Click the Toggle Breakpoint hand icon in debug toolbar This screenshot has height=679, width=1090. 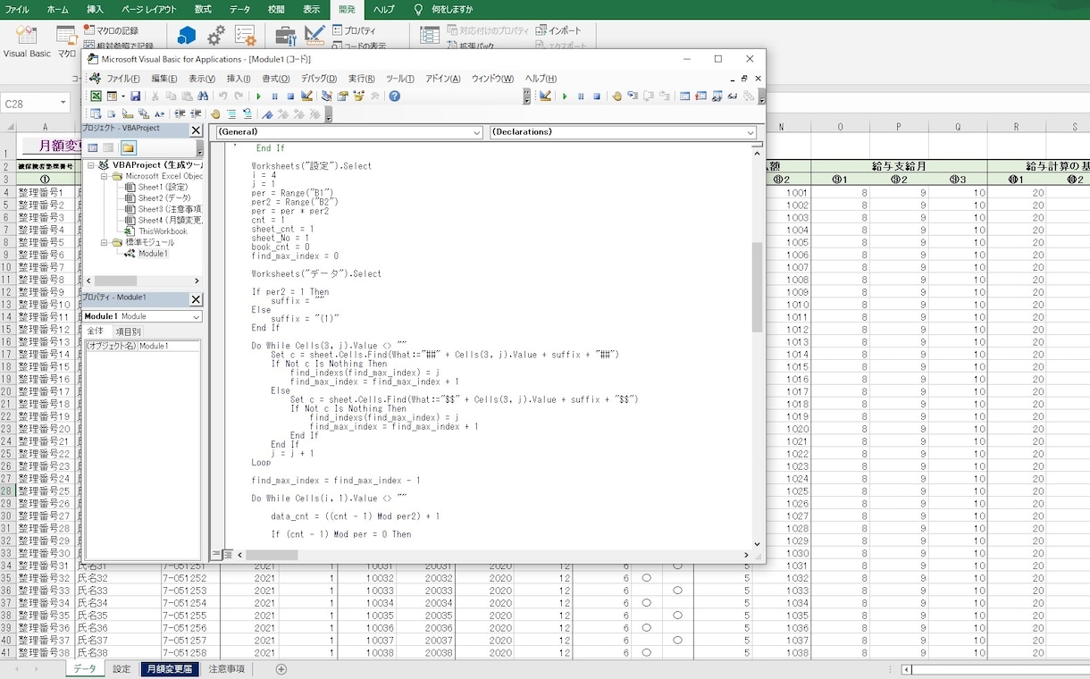click(616, 96)
